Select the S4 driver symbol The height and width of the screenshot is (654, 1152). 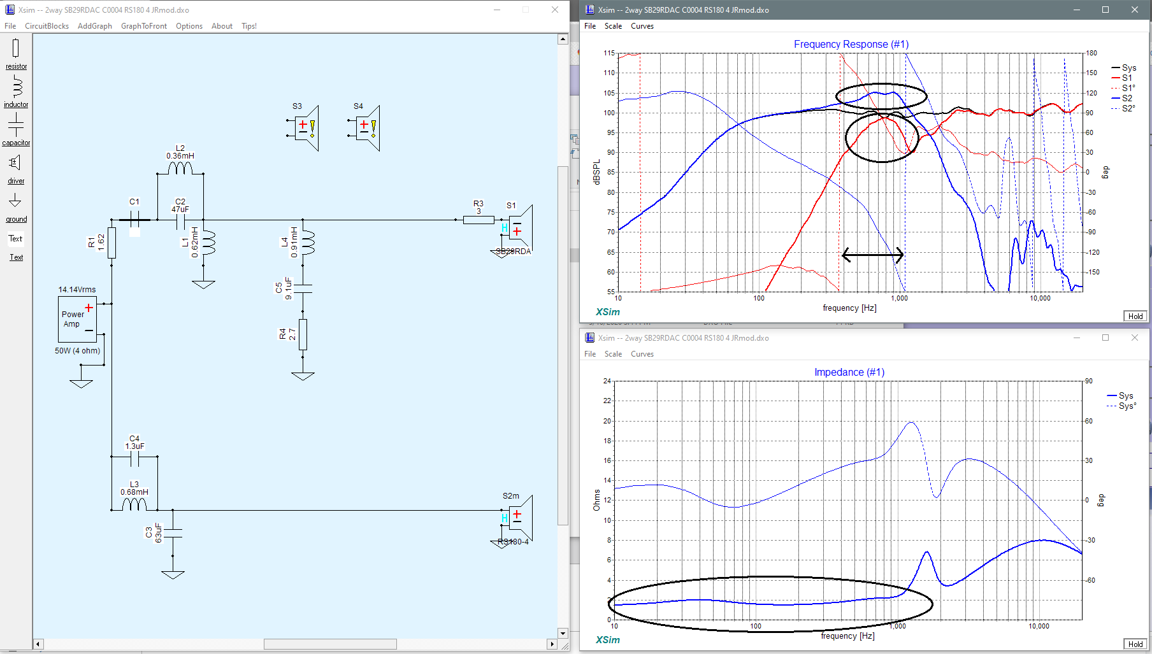coord(364,128)
